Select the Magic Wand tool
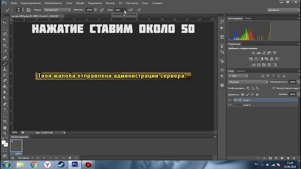Viewport: 301px width, 169px height. point(5,40)
